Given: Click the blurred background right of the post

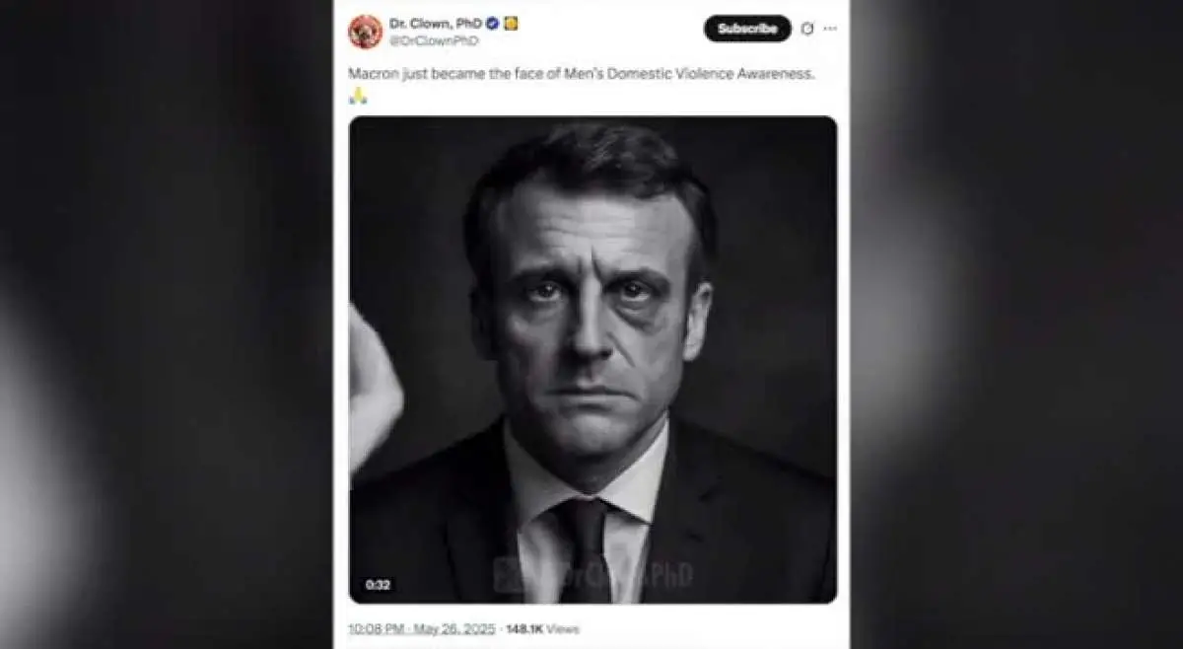Looking at the screenshot, I should pos(1016,324).
